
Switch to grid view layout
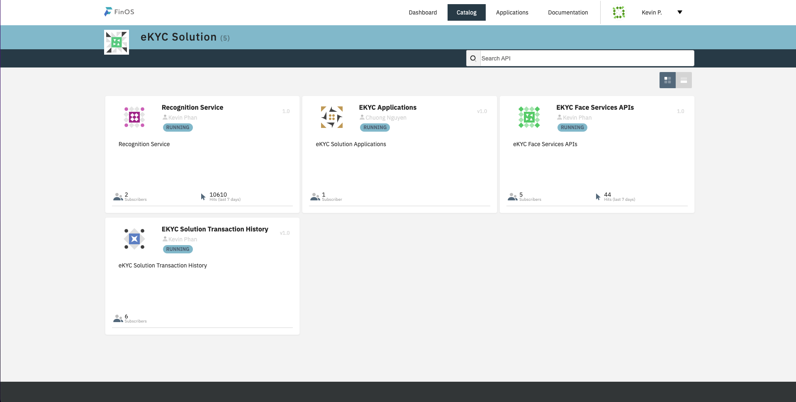[x=667, y=80]
